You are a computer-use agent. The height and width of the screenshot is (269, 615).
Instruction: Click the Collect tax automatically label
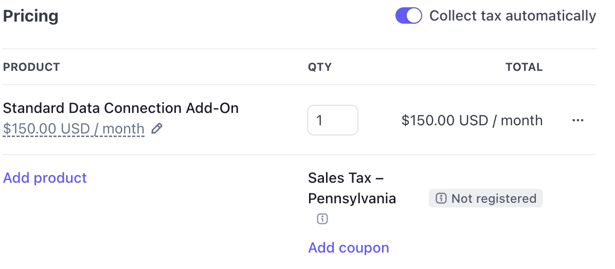pyautogui.click(x=513, y=16)
